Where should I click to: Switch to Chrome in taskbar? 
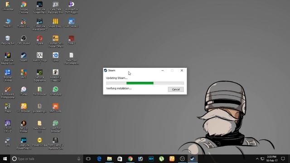(130, 159)
